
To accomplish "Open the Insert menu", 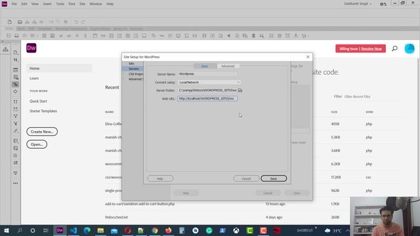I will click(47, 4).
